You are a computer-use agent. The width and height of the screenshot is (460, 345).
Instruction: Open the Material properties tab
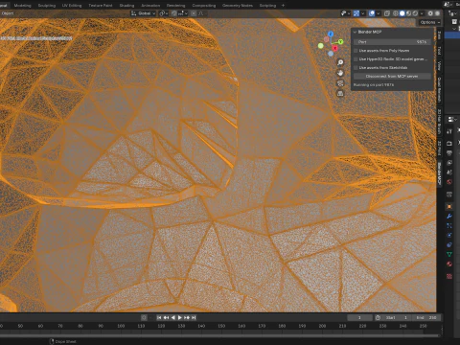pos(449,264)
